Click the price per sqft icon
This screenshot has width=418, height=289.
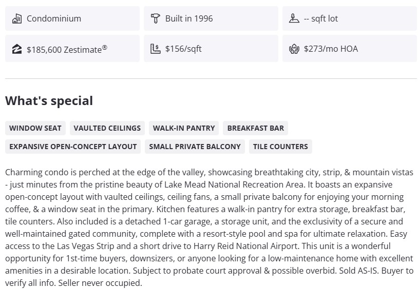pyautogui.click(x=155, y=49)
